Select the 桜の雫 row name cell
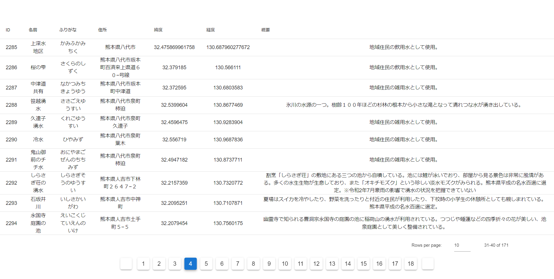The height and width of the screenshot is (279, 554). pos(38,68)
